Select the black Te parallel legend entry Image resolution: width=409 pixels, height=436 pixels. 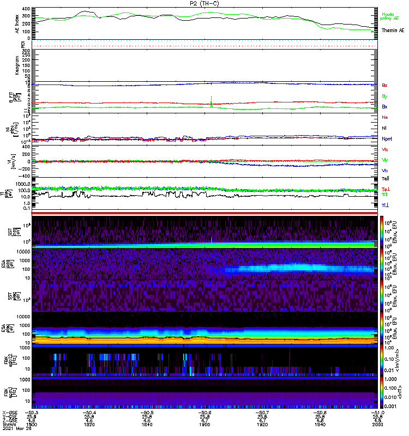point(386,179)
